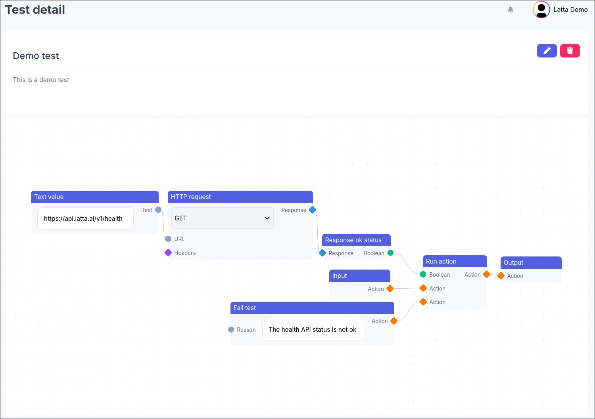Click the Latta Demo avatar icon
This screenshot has width=595, height=419.
click(541, 10)
